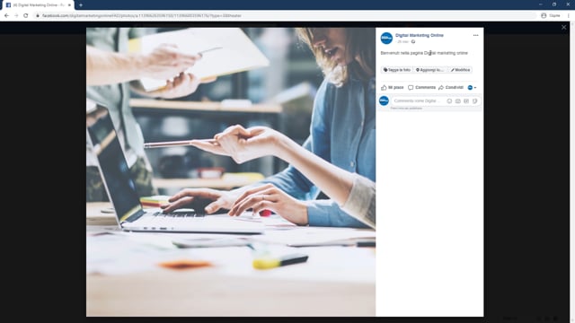
Task: Click the globe privacy icon next to the timestamp
Action: click(x=413, y=42)
